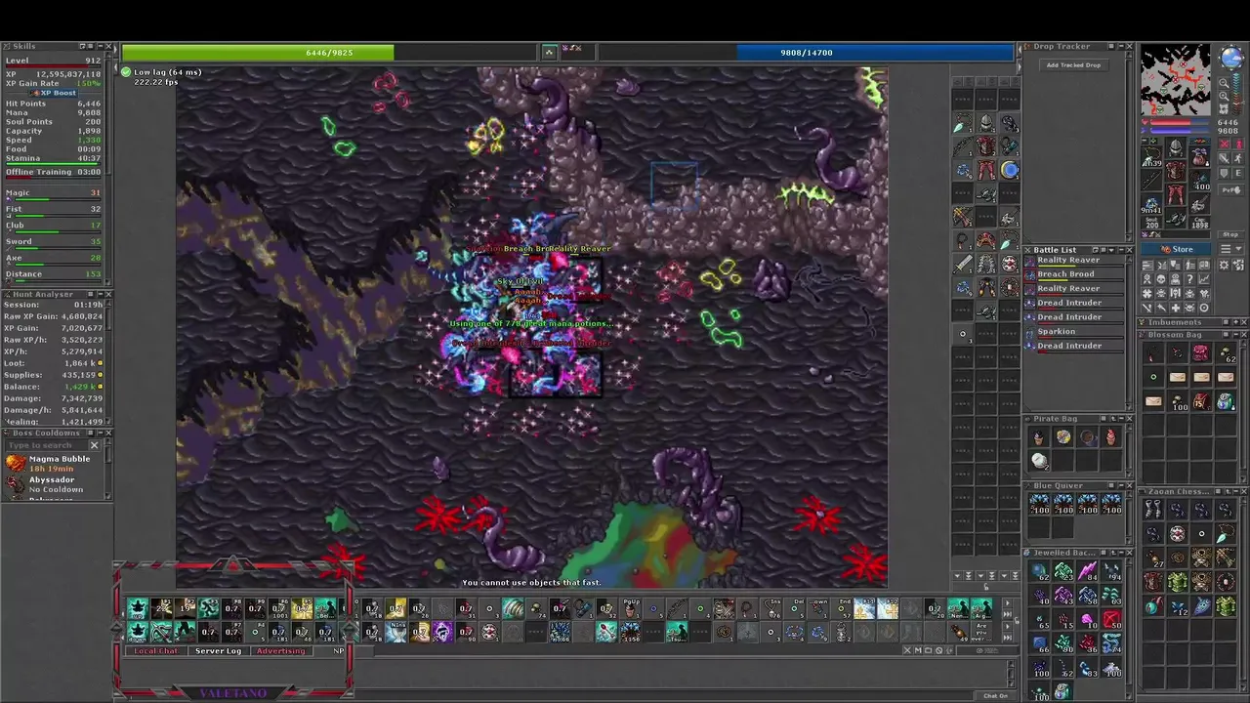
Task: Click the minimap view
Action: pyautogui.click(x=1176, y=80)
